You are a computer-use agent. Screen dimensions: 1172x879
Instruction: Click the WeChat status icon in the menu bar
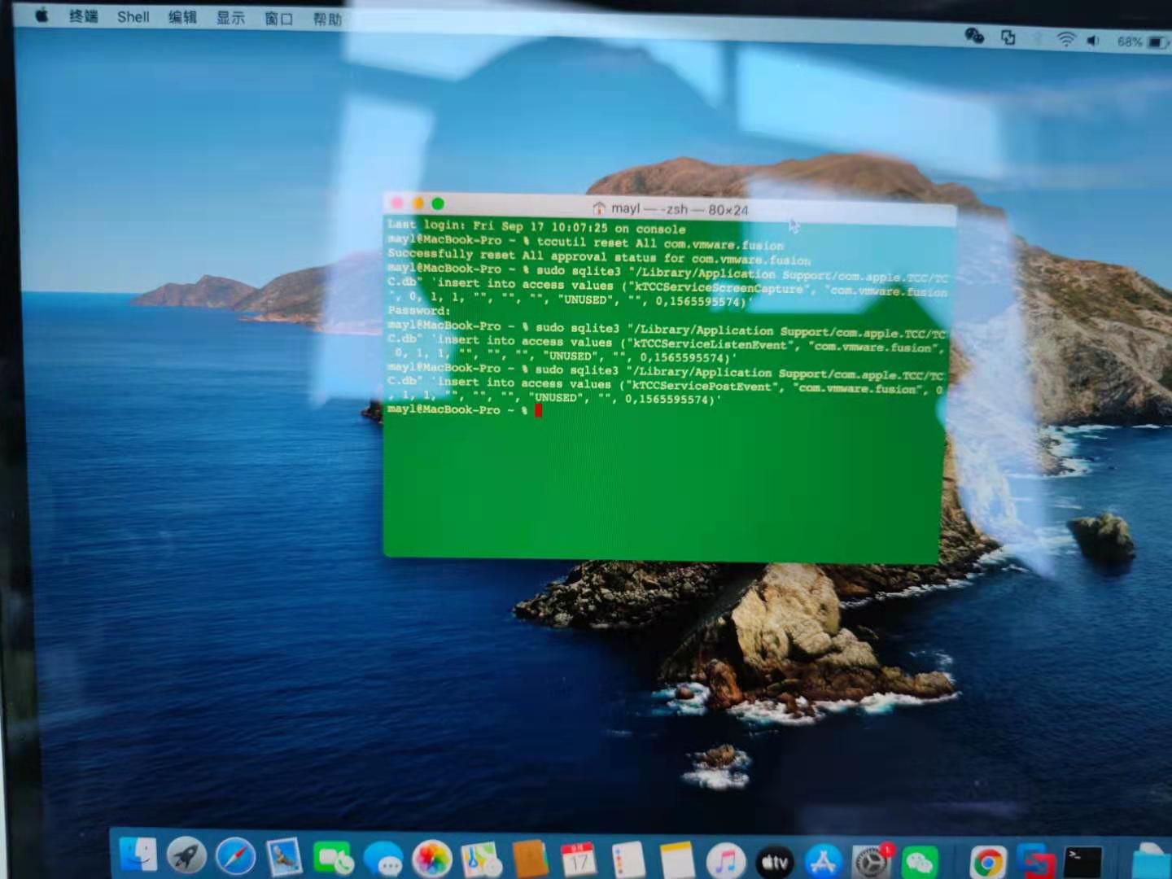coord(974,36)
